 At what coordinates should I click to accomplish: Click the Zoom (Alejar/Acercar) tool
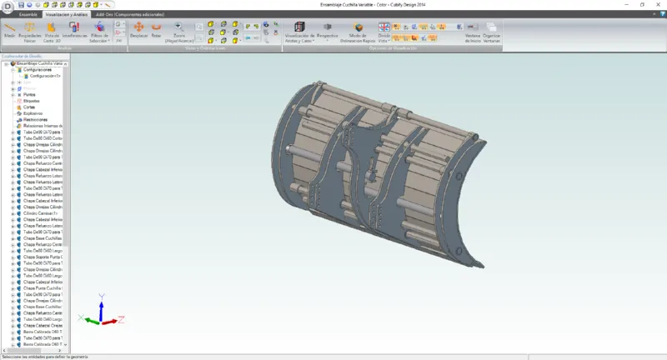(x=180, y=30)
